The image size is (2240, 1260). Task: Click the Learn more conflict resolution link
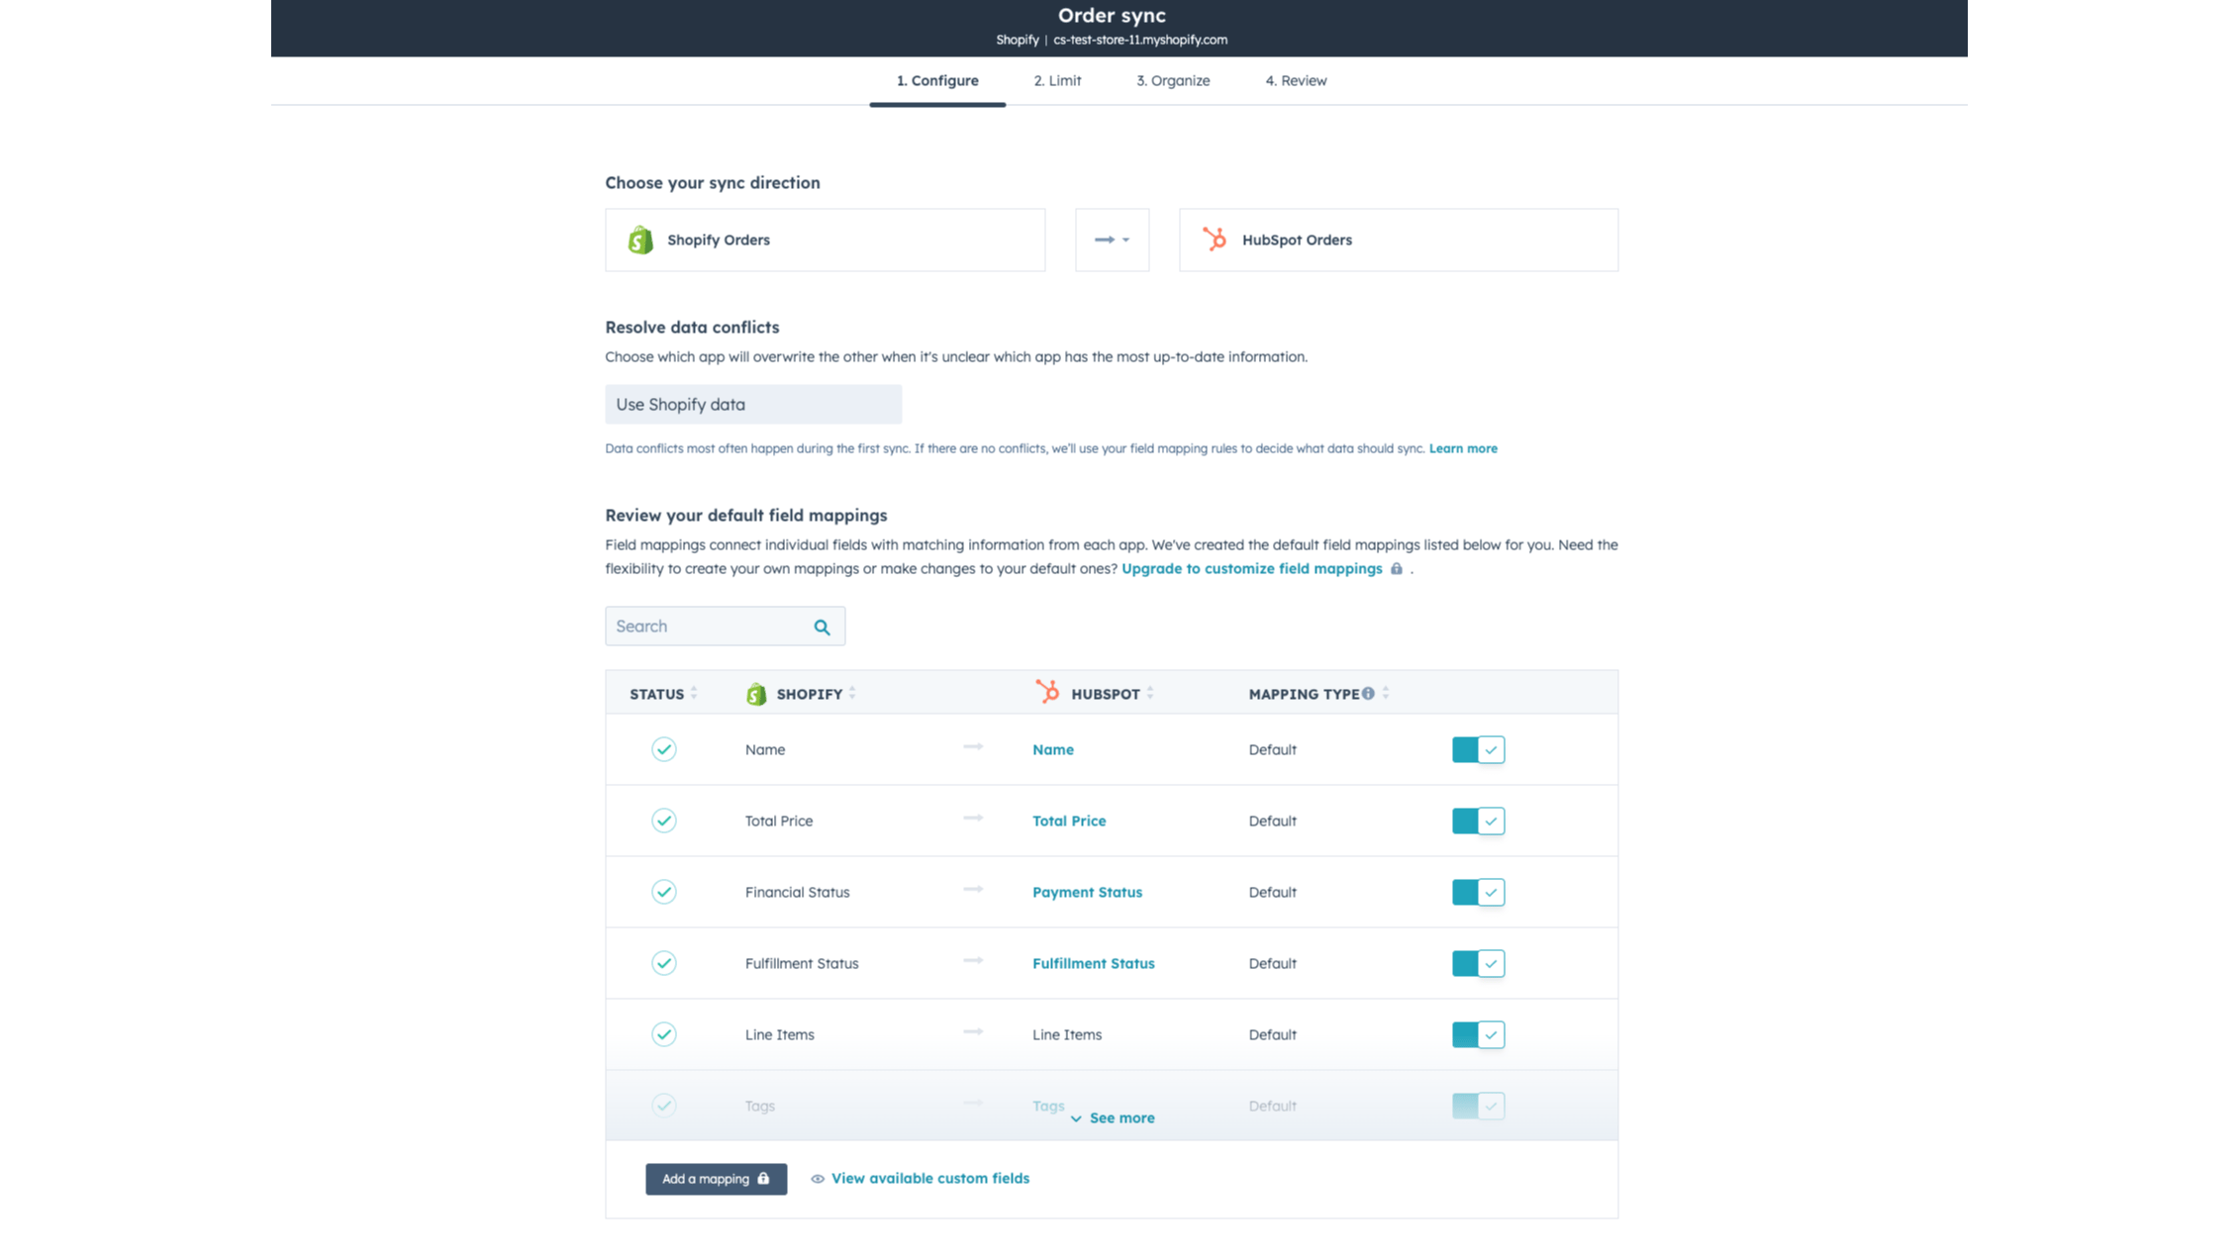tap(1462, 447)
